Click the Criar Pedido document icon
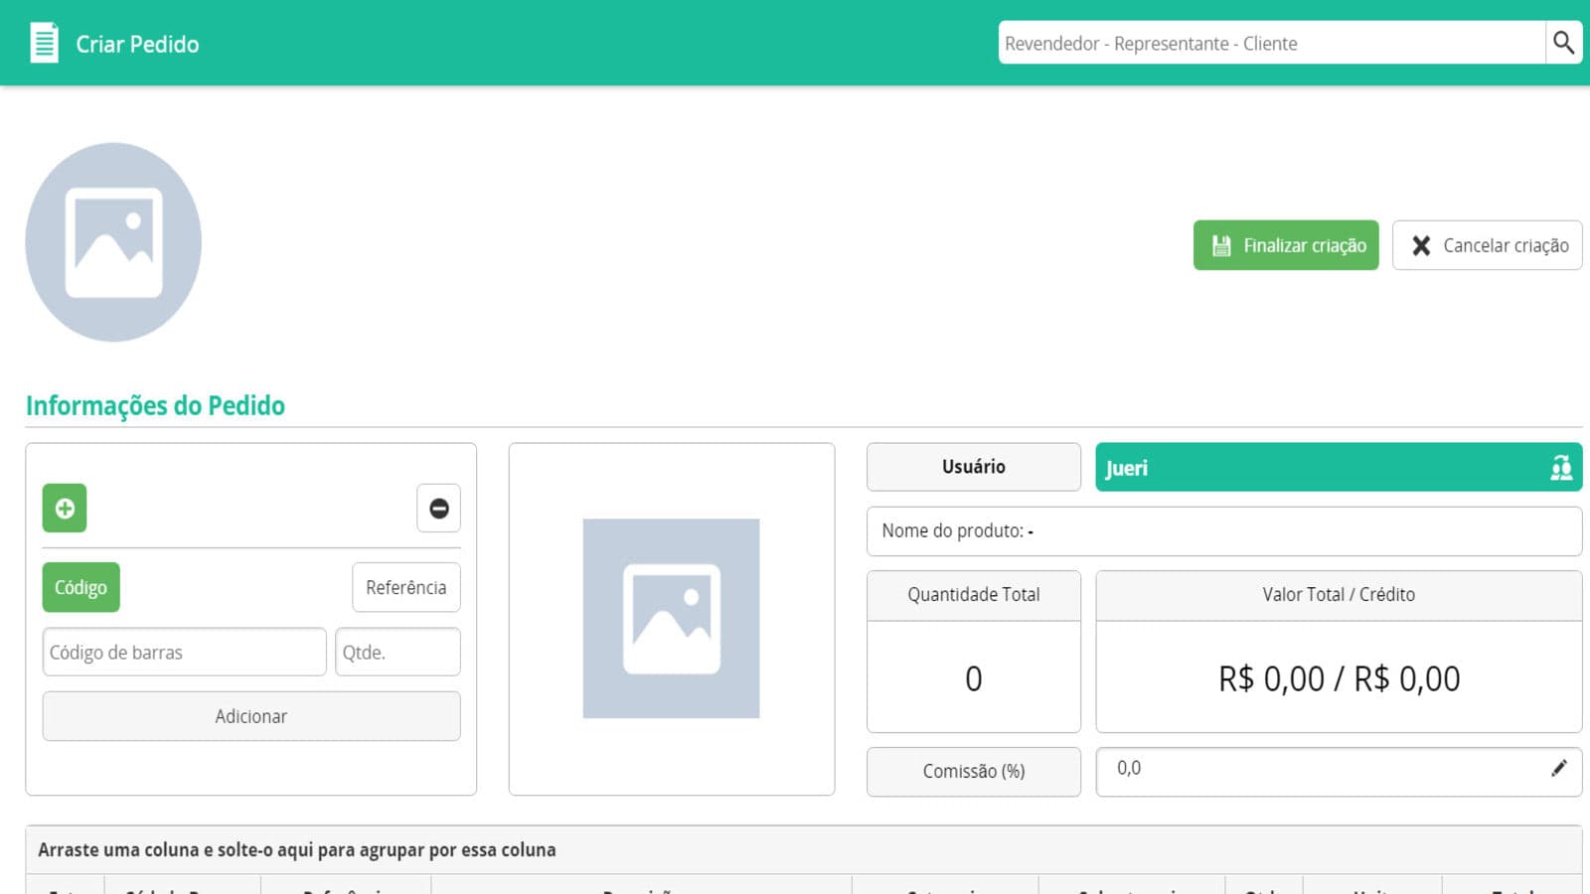 tap(44, 44)
